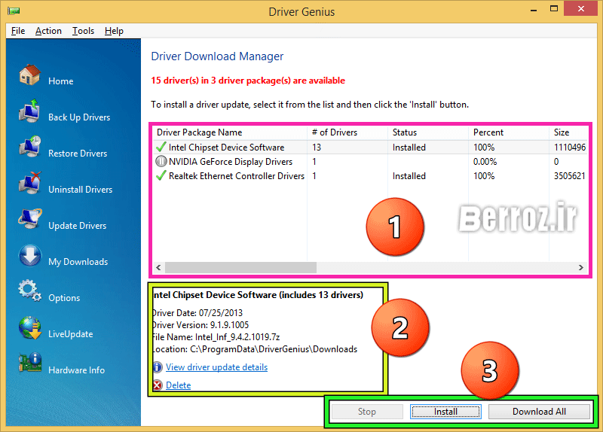This screenshot has width=603, height=432.
Task: Select Realtek Ethernet Controller Drivers row
Action: [236, 176]
